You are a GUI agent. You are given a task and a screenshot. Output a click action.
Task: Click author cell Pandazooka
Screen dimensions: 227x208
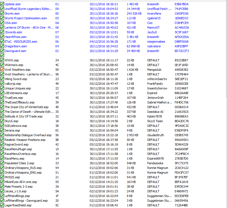tap(155, 163)
